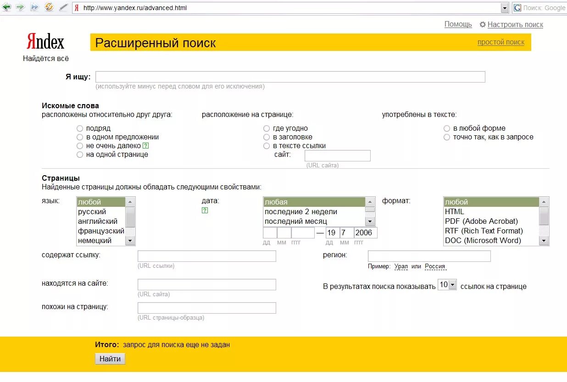The image size is (567, 382).
Task: Open the help icon beside не очень далеко
Action: click(146, 145)
